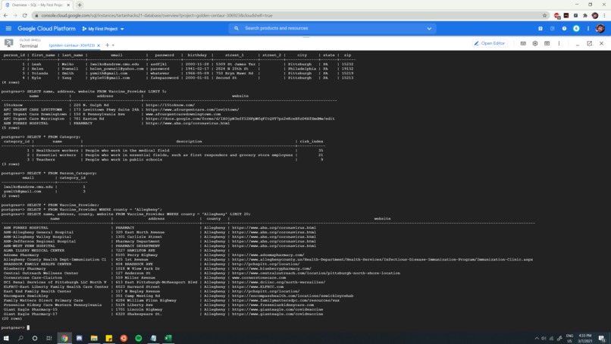Click the AHN FORBES HOSPITAL row in Allegheny results
The width and height of the screenshot is (611, 344).
click(x=26, y=227)
